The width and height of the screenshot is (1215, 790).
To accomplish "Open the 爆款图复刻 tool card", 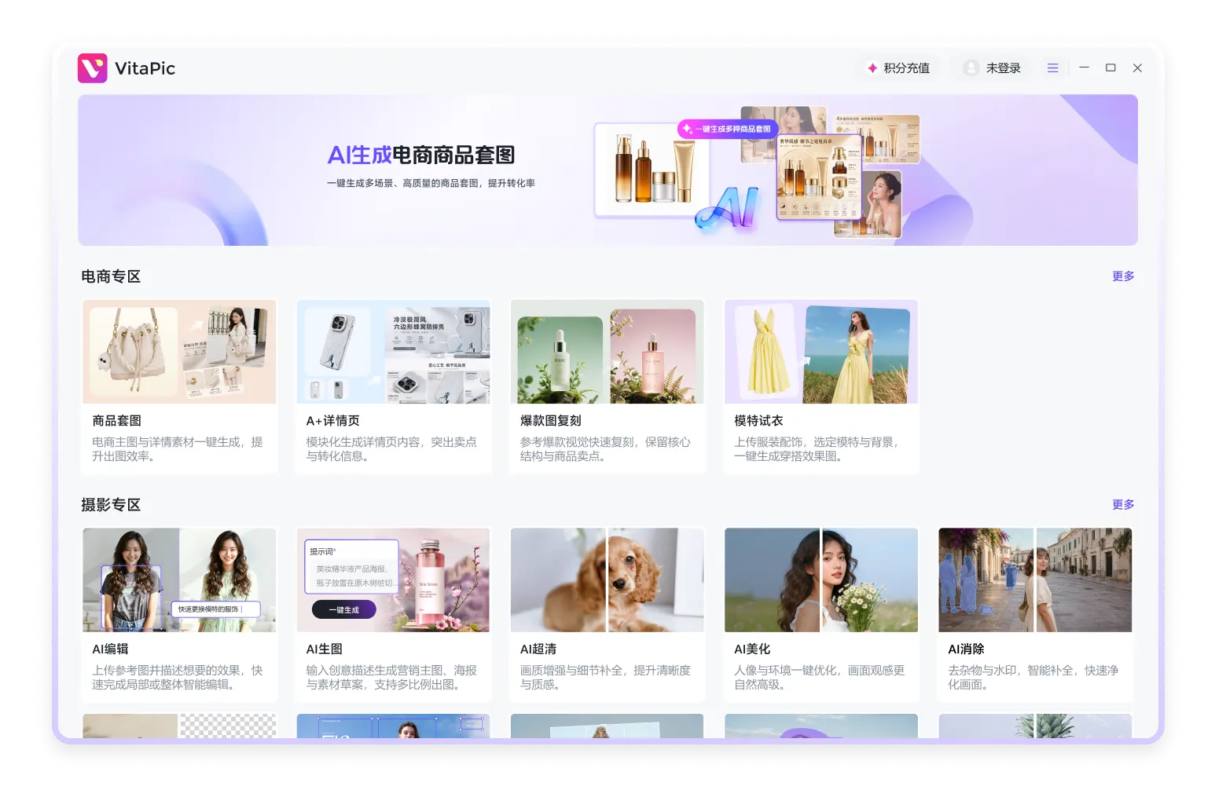I will click(x=607, y=386).
